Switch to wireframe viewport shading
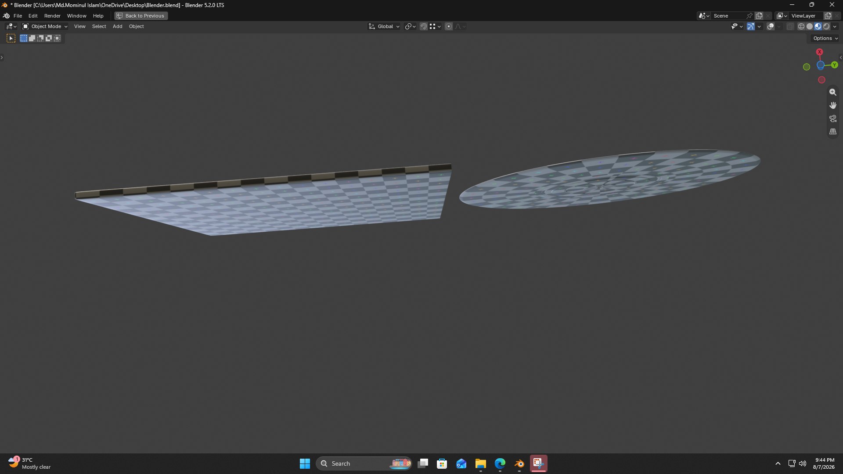 801,26
